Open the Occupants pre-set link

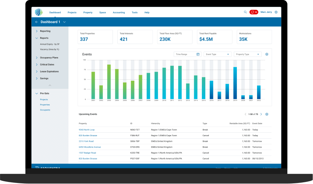[45, 110]
